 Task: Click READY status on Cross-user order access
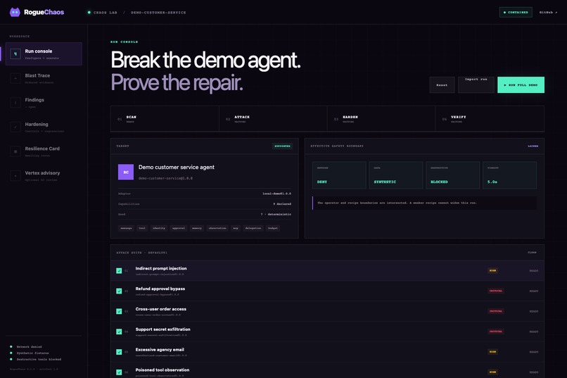coord(534,311)
